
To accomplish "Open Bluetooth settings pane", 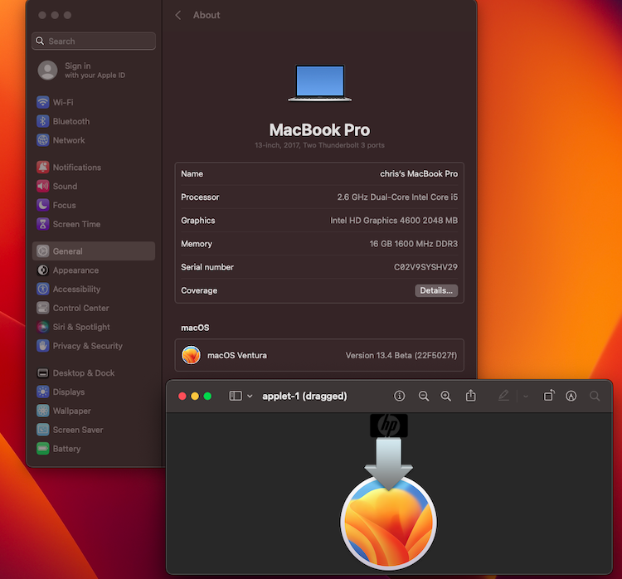I will click(x=94, y=121).
